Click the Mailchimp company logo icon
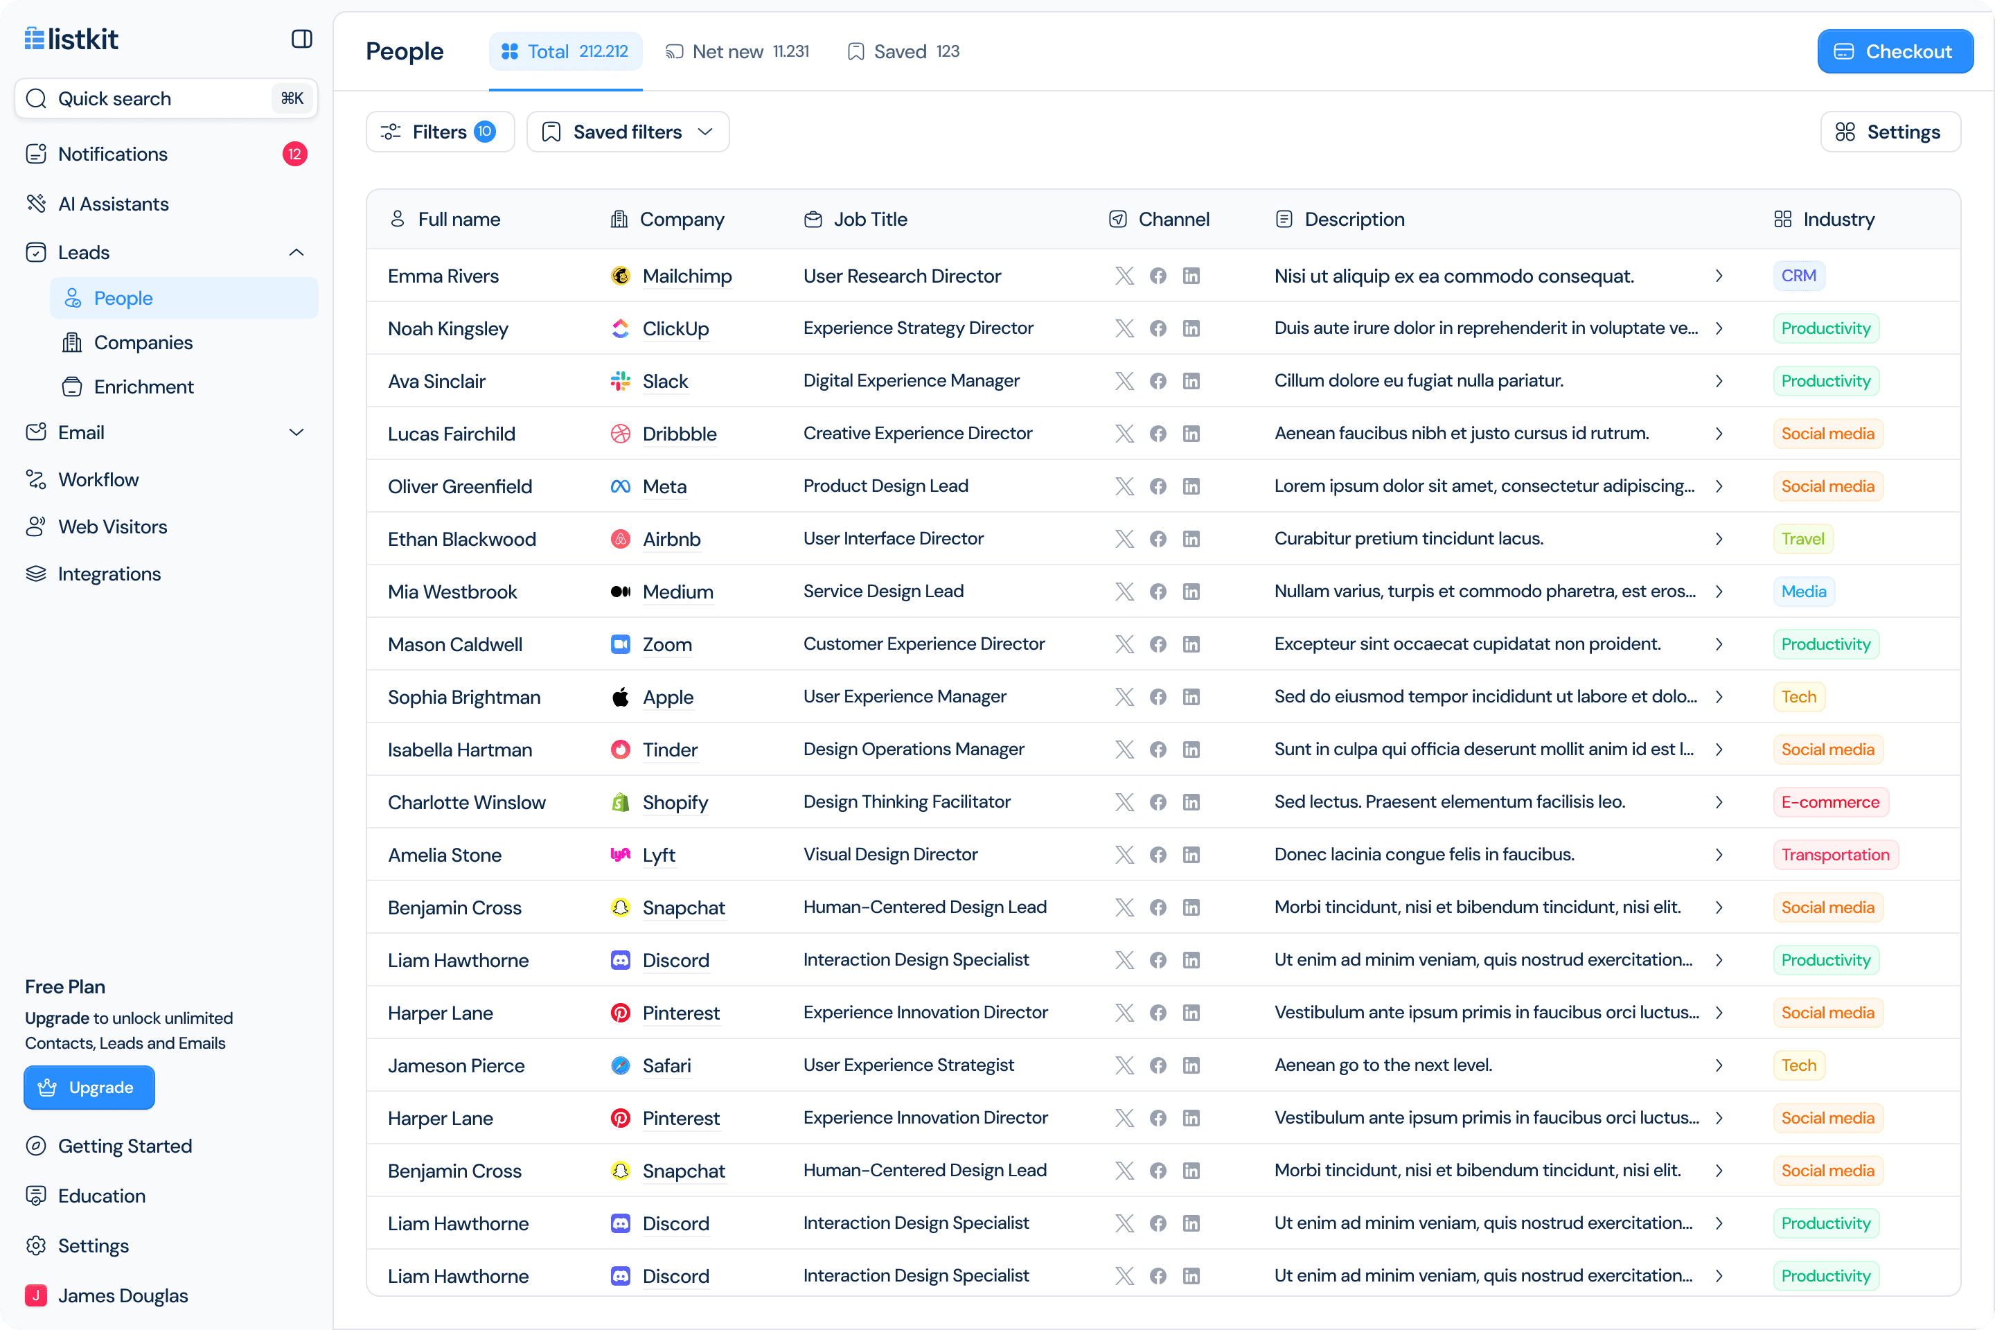1995x1330 pixels. coord(620,276)
